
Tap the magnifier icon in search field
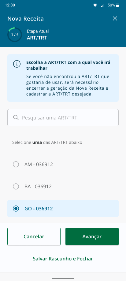(x=16, y=118)
